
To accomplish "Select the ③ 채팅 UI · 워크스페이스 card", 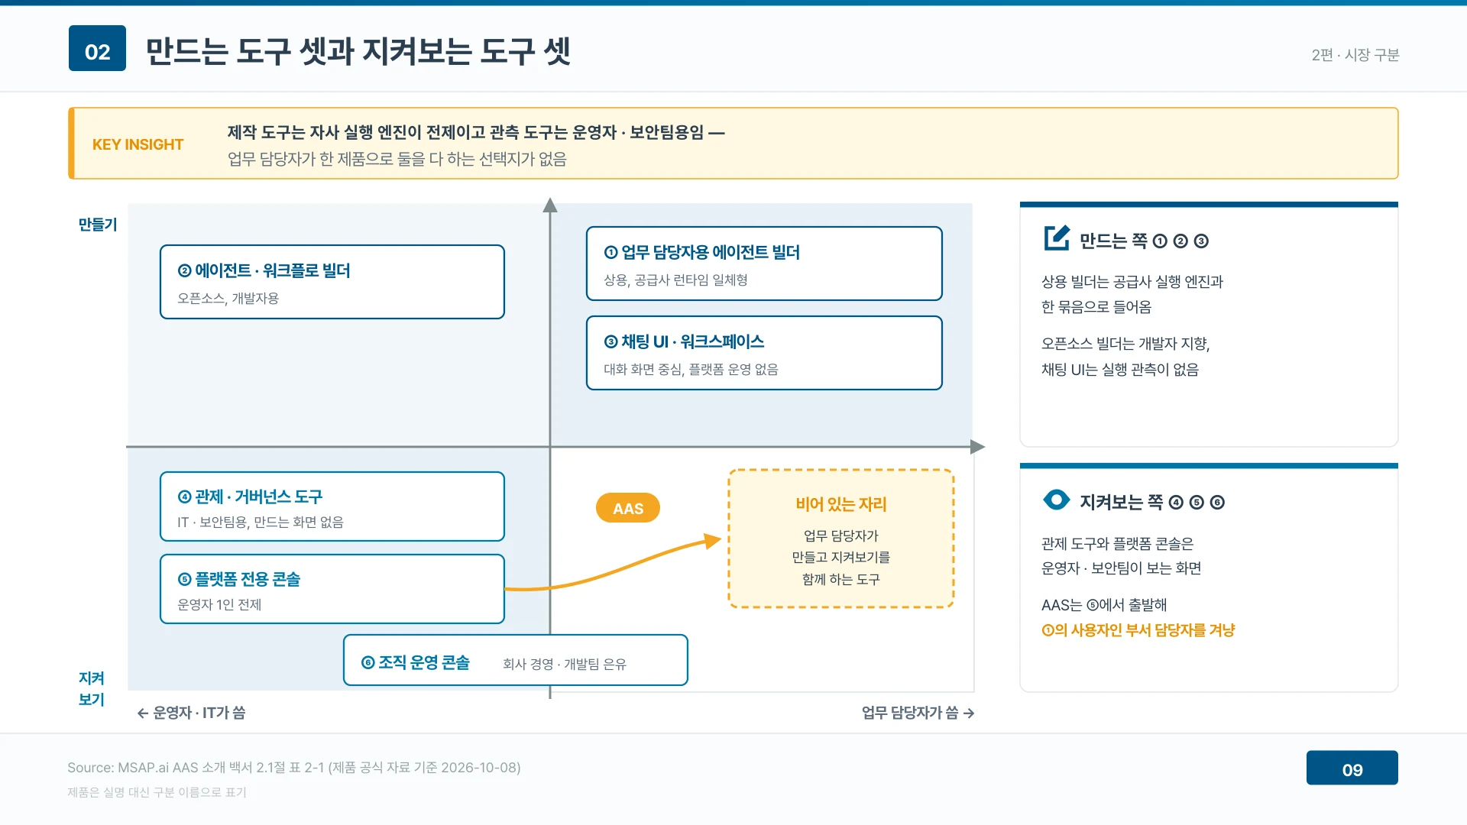I will [764, 353].
